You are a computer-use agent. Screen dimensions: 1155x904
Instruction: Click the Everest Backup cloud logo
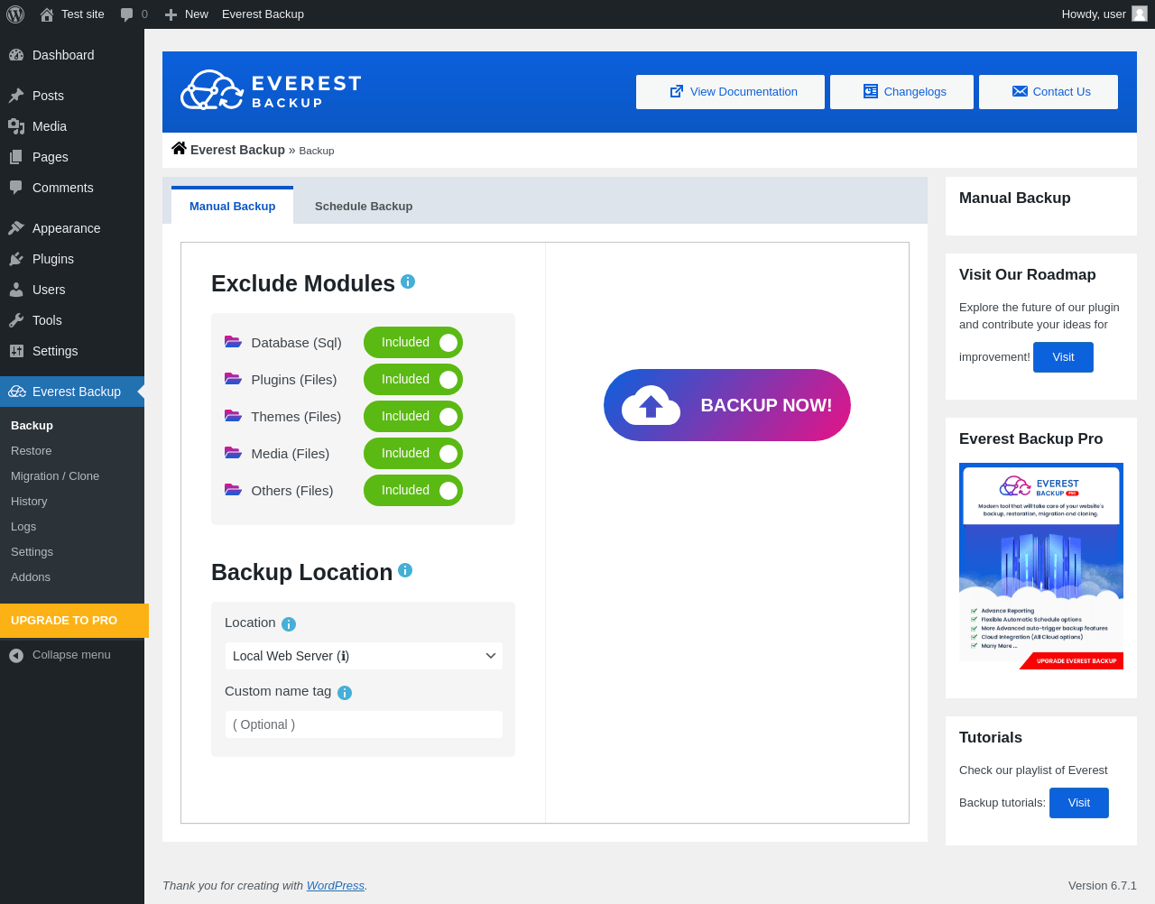click(271, 90)
